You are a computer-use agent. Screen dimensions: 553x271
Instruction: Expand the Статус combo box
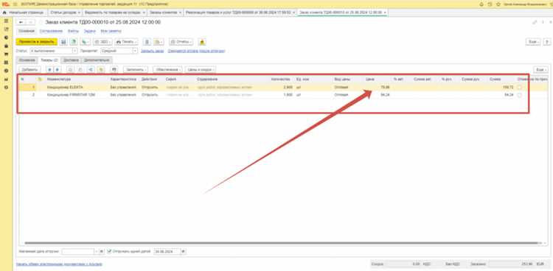[x=74, y=51]
